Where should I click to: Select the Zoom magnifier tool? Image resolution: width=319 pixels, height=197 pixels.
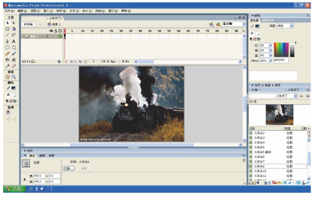tap(14, 77)
